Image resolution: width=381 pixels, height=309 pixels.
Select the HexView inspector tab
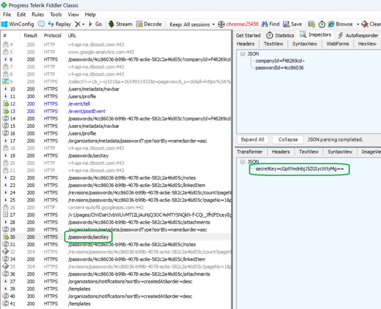point(367,44)
